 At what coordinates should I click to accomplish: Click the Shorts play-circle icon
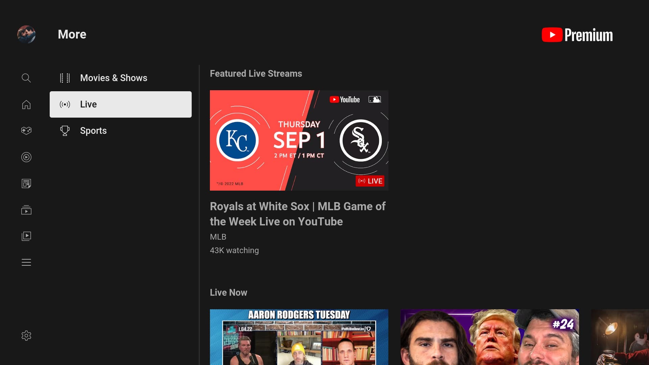click(26, 157)
